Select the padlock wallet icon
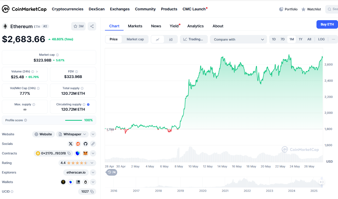This screenshot has height=199, width=338. point(86,182)
